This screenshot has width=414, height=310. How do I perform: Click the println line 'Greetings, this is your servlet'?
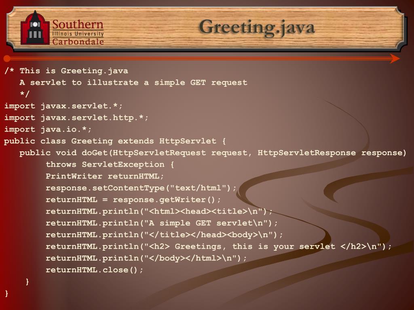click(219, 247)
